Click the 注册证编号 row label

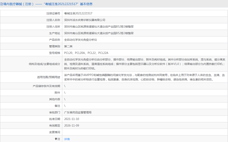coord(53,13)
